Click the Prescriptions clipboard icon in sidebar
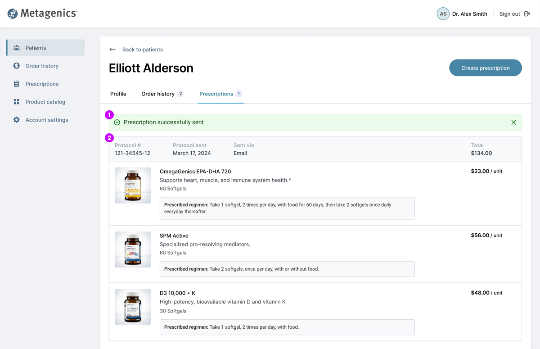Viewport: 540px width, 349px height. click(17, 84)
